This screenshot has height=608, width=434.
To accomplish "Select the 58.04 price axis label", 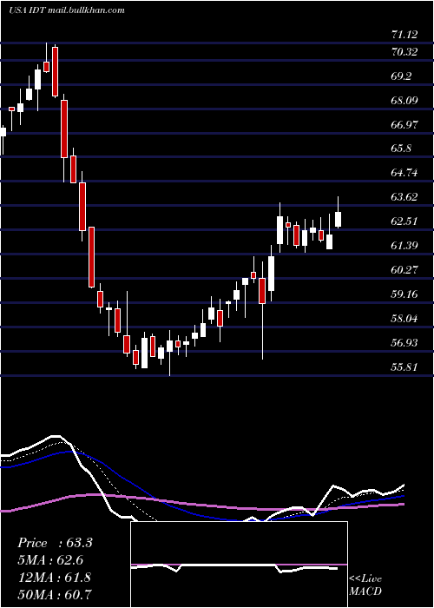I will (404, 319).
